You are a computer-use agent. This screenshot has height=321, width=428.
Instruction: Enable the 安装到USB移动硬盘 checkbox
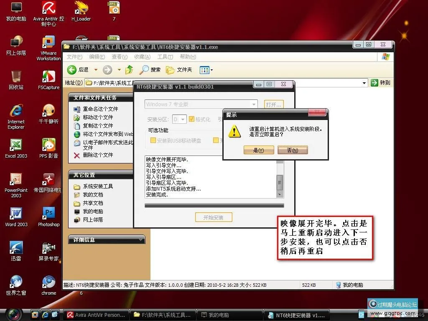[x=152, y=140]
